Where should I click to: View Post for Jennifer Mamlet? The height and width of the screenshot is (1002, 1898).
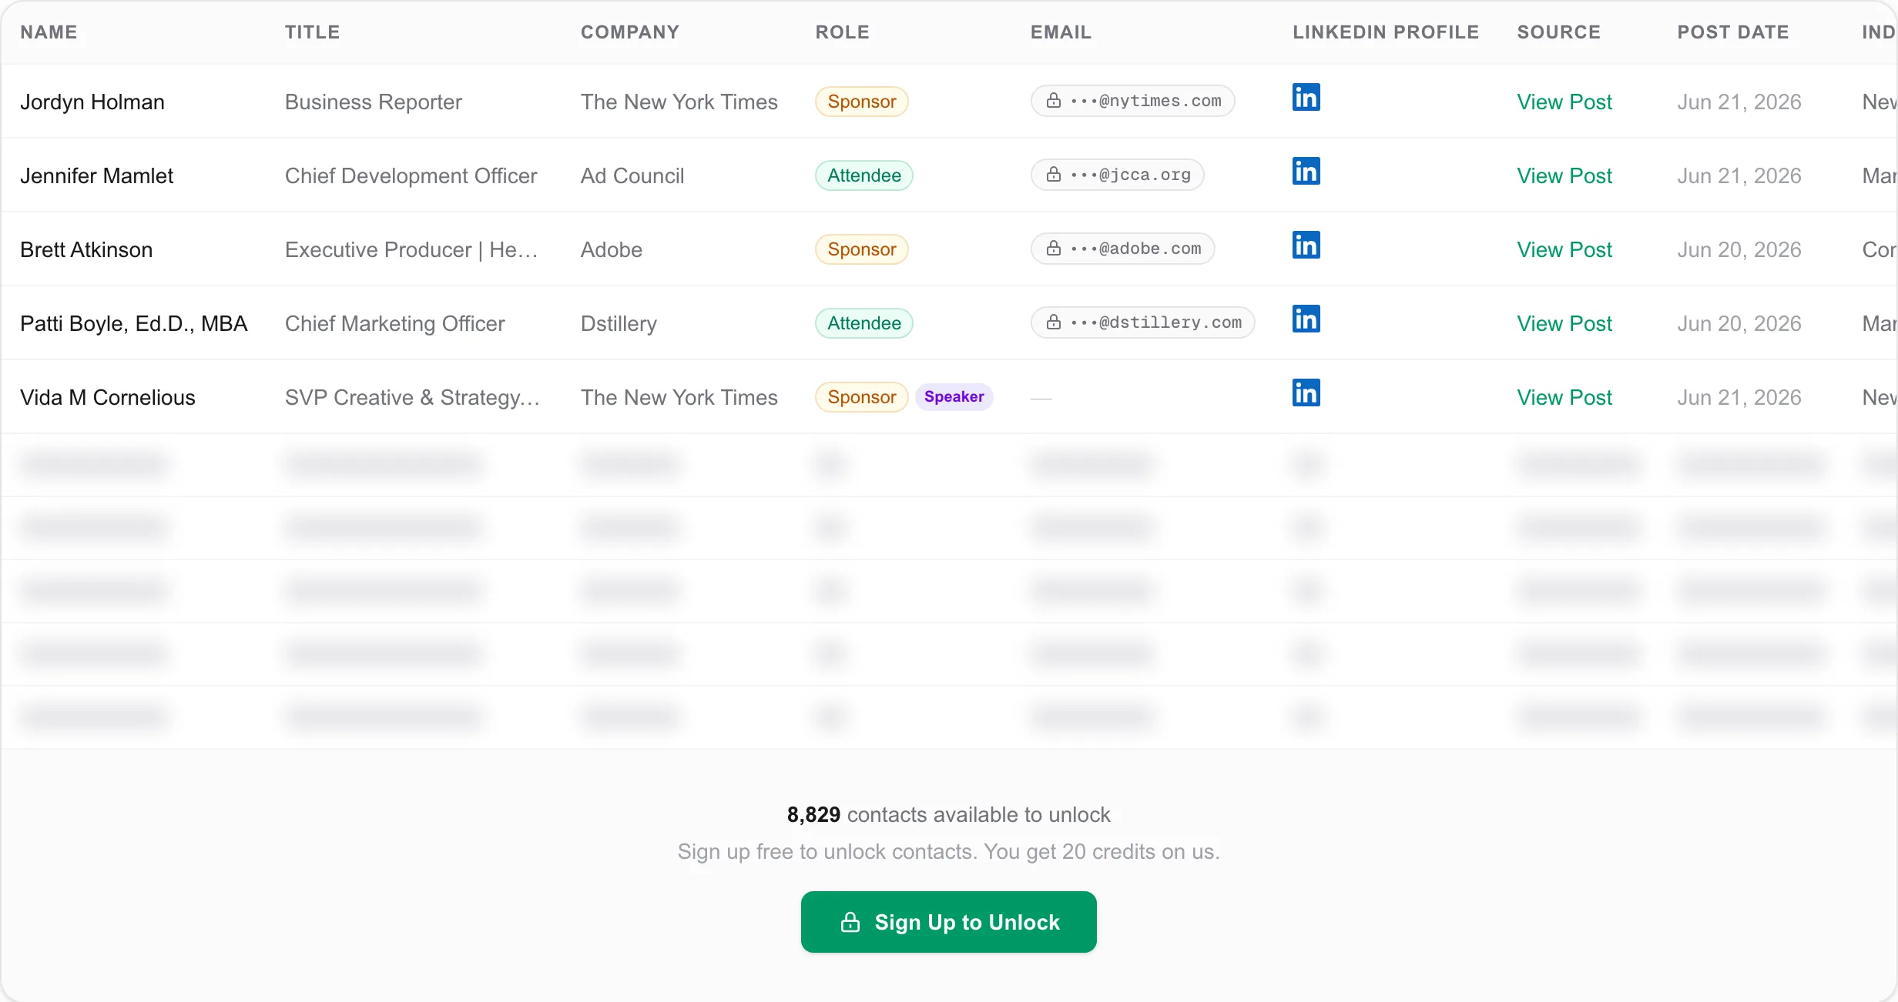point(1564,175)
